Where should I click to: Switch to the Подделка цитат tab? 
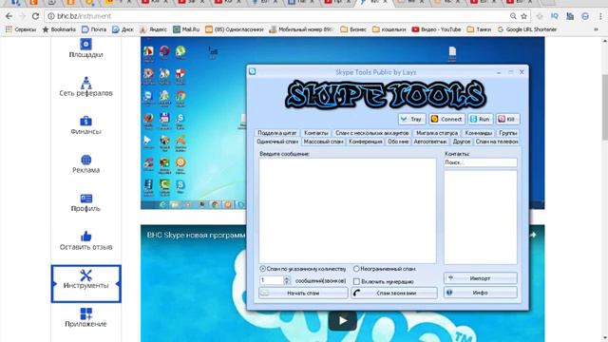[x=276, y=133]
